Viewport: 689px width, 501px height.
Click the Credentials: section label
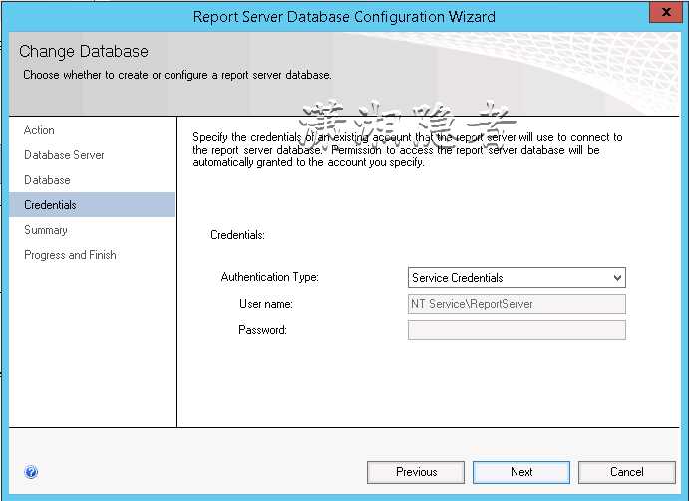click(237, 235)
